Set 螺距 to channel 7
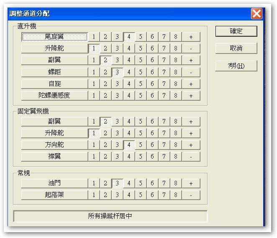This screenshot has width=277, height=238. pos(164,72)
